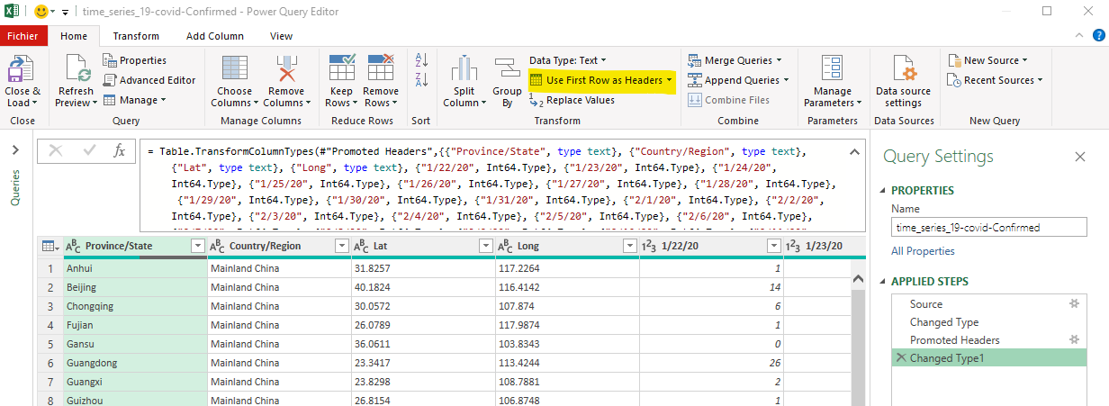Select the Source applied step
The height and width of the screenshot is (406, 1109).
(x=926, y=304)
